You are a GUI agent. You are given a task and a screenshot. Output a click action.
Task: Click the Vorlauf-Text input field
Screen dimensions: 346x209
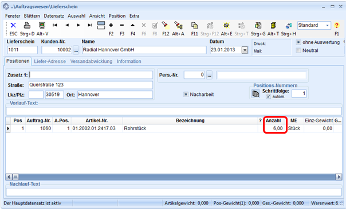point(174,111)
